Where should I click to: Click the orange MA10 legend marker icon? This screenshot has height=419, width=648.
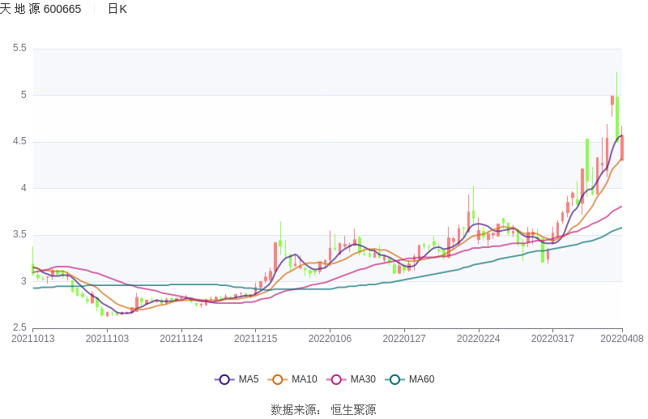click(x=279, y=379)
